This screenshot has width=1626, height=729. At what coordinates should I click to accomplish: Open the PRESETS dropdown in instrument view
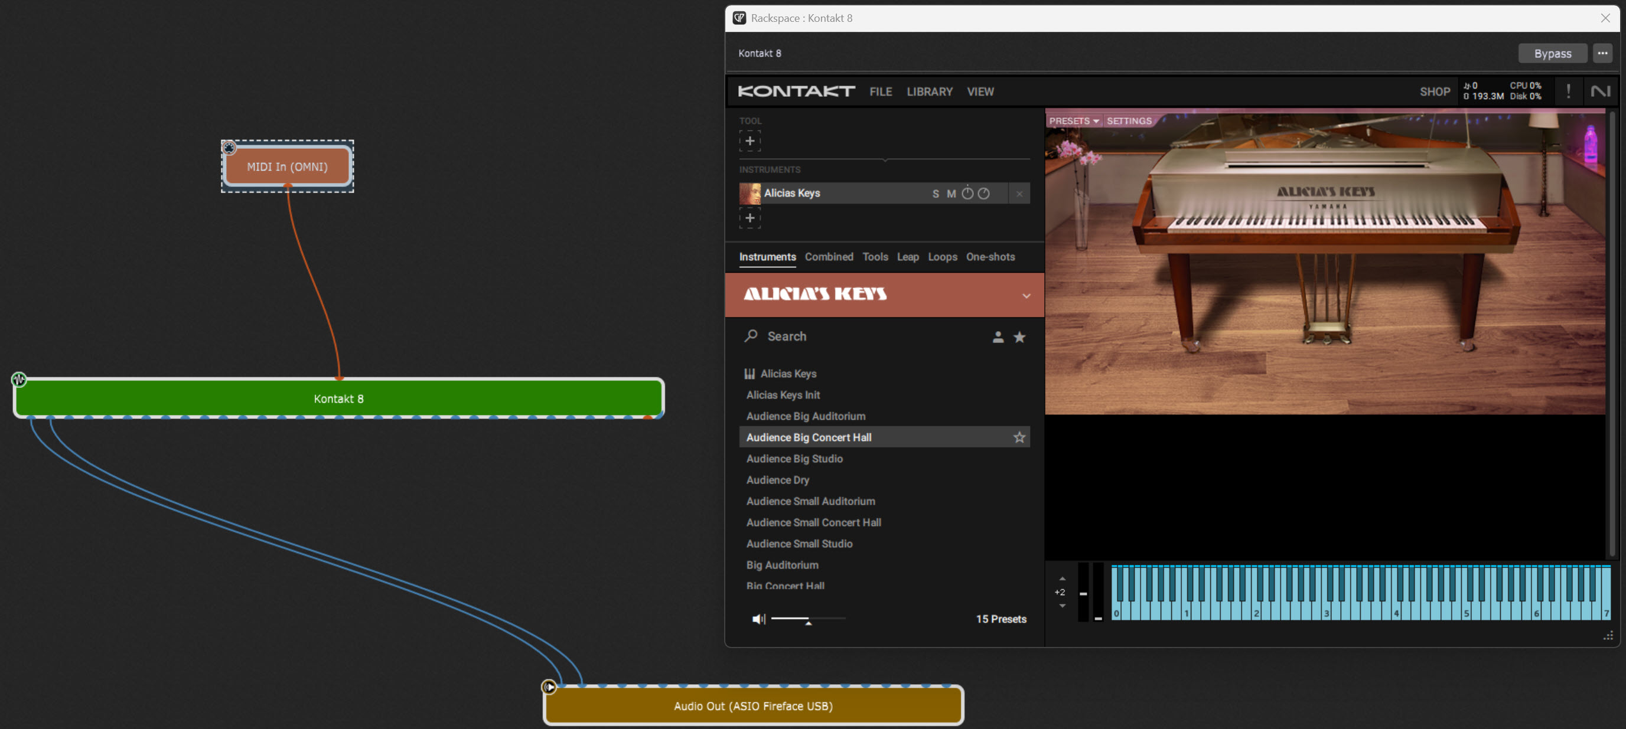pos(1074,121)
